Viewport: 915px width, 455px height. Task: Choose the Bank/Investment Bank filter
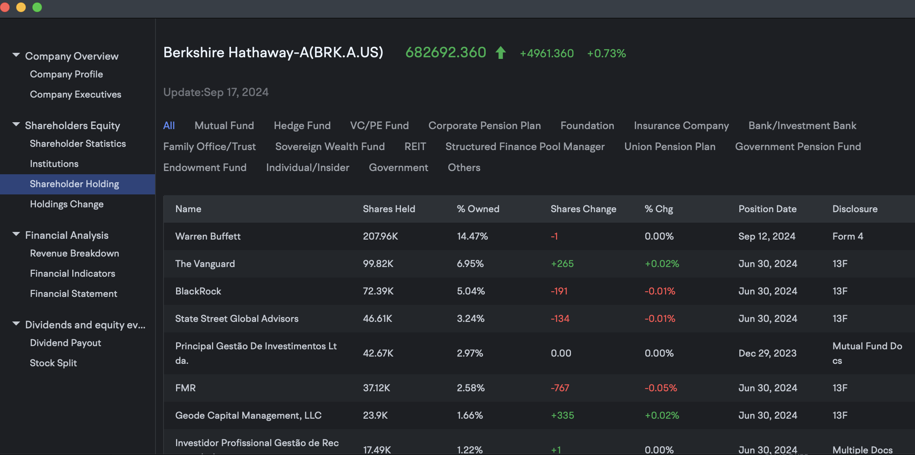[802, 125]
